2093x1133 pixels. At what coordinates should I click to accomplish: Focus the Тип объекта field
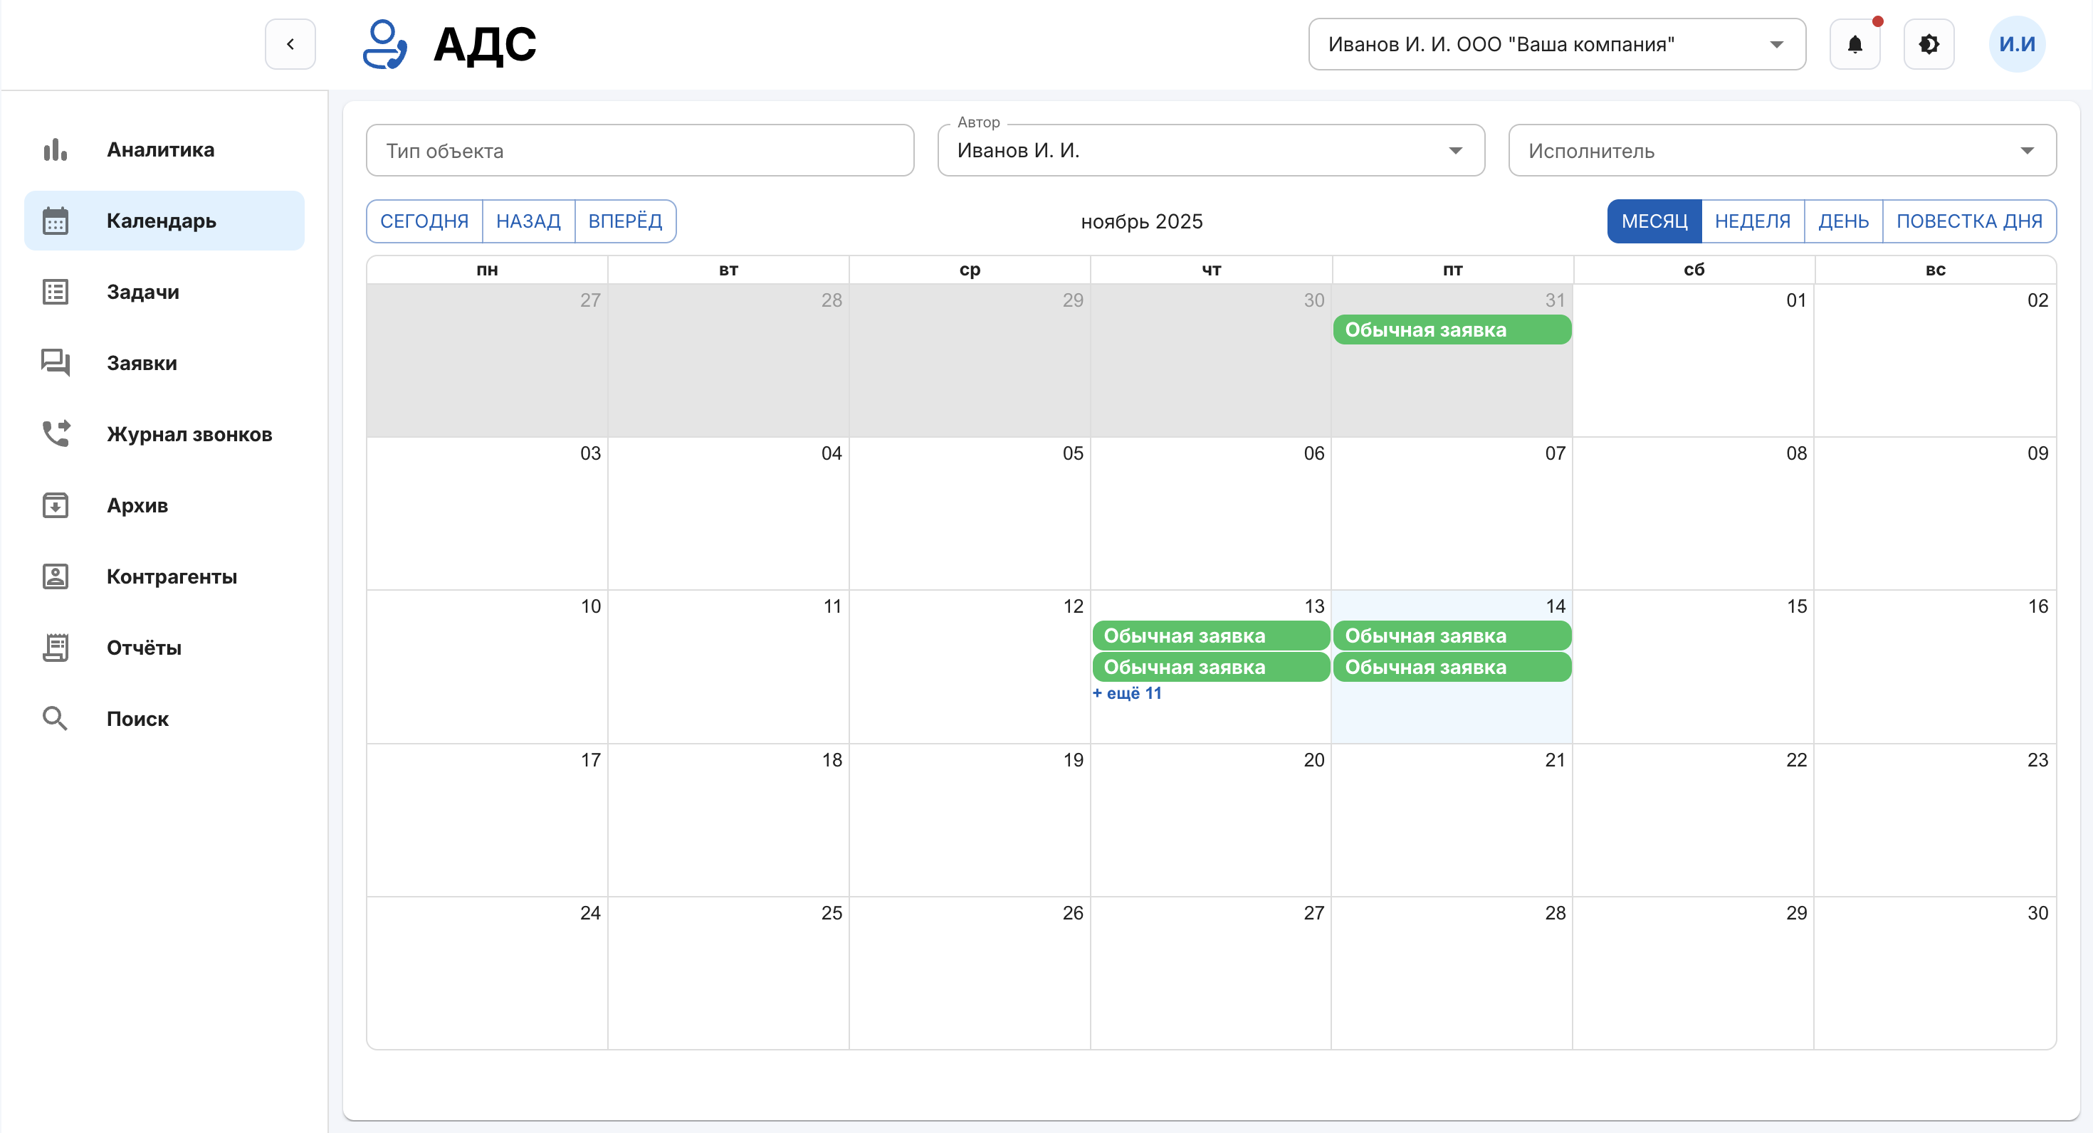point(640,150)
